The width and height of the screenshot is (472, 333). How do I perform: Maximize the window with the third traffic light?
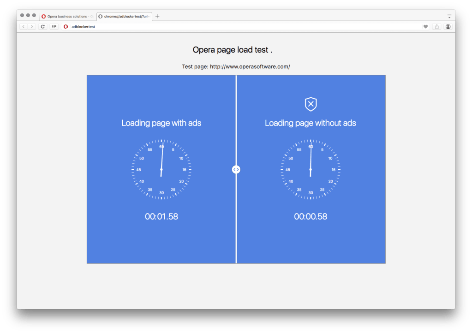34,15
